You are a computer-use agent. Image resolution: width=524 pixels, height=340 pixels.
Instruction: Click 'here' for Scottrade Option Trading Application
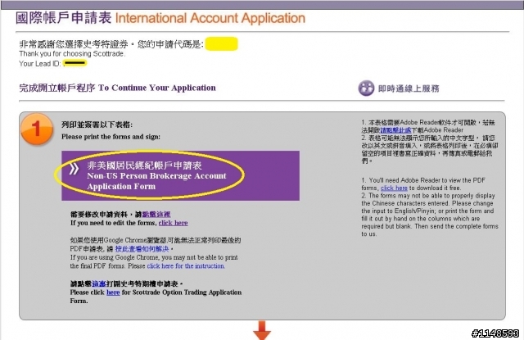click(x=113, y=292)
